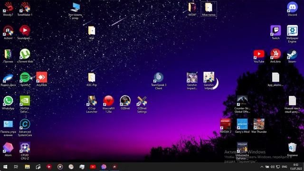
Task: Launch the PAYDAY 2 shortcut
Action: pyautogui.click(x=226, y=126)
